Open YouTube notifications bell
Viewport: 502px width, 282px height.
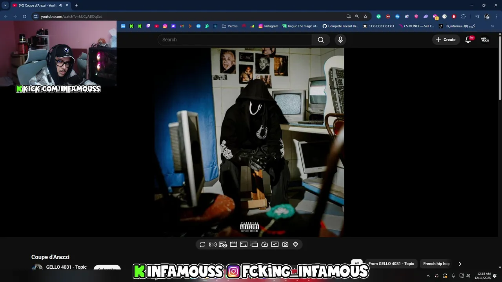coord(468,40)
